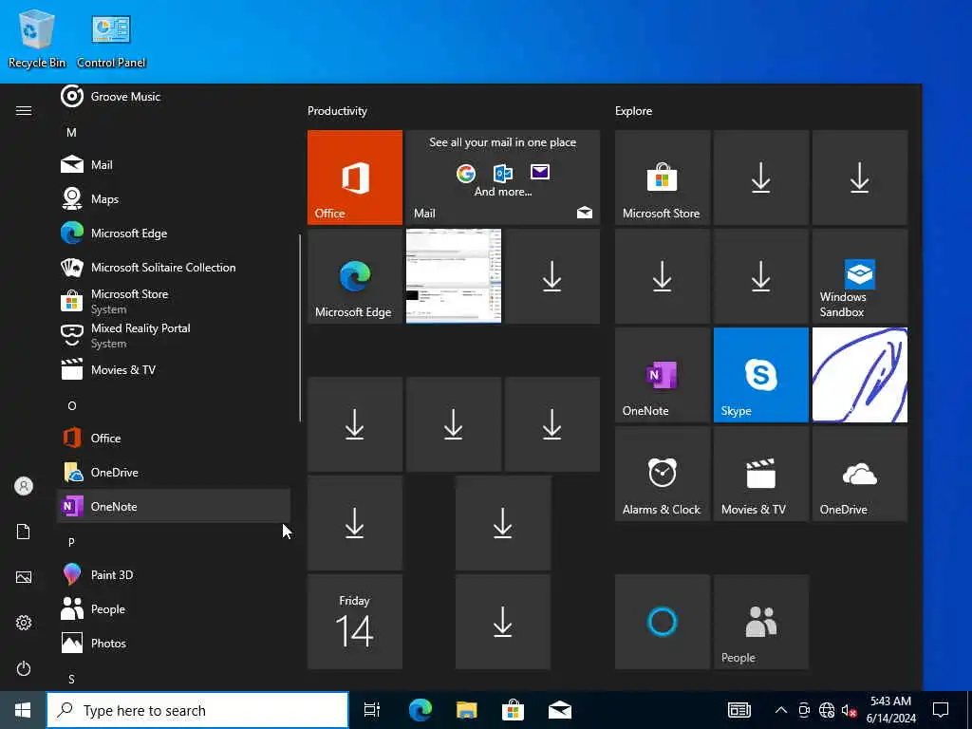Jump to letter O section header
972x729 pixels.
(71, 405)
